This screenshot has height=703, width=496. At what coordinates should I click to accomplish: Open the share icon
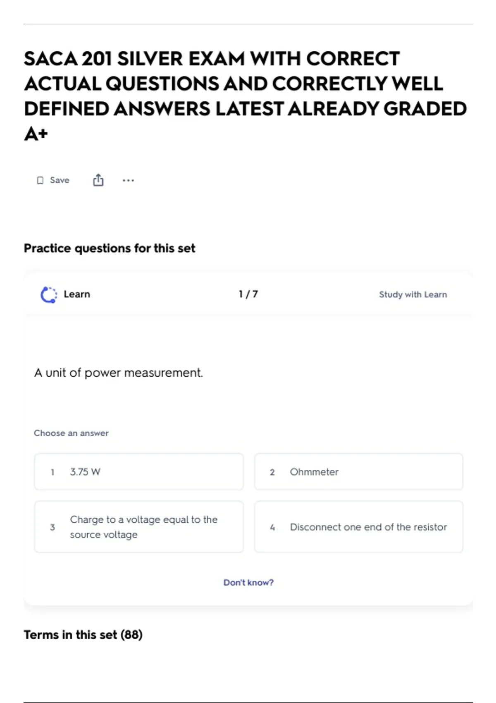pos(98,180)
